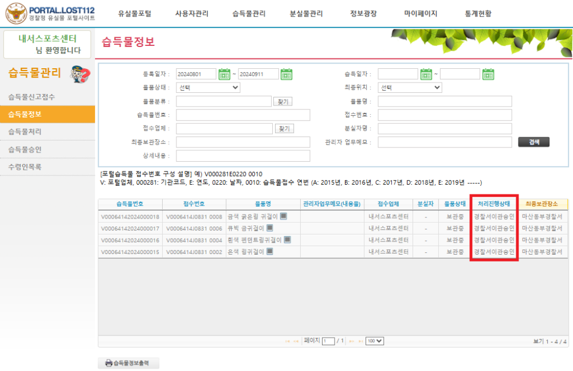The height and width of the screenshot is (371, 573).
Task: Open calendar for registration start date
Action: [225, 75]
